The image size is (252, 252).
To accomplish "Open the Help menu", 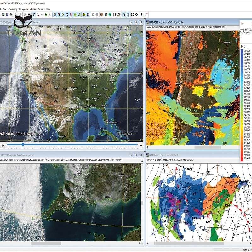I will tap(48, 9).
